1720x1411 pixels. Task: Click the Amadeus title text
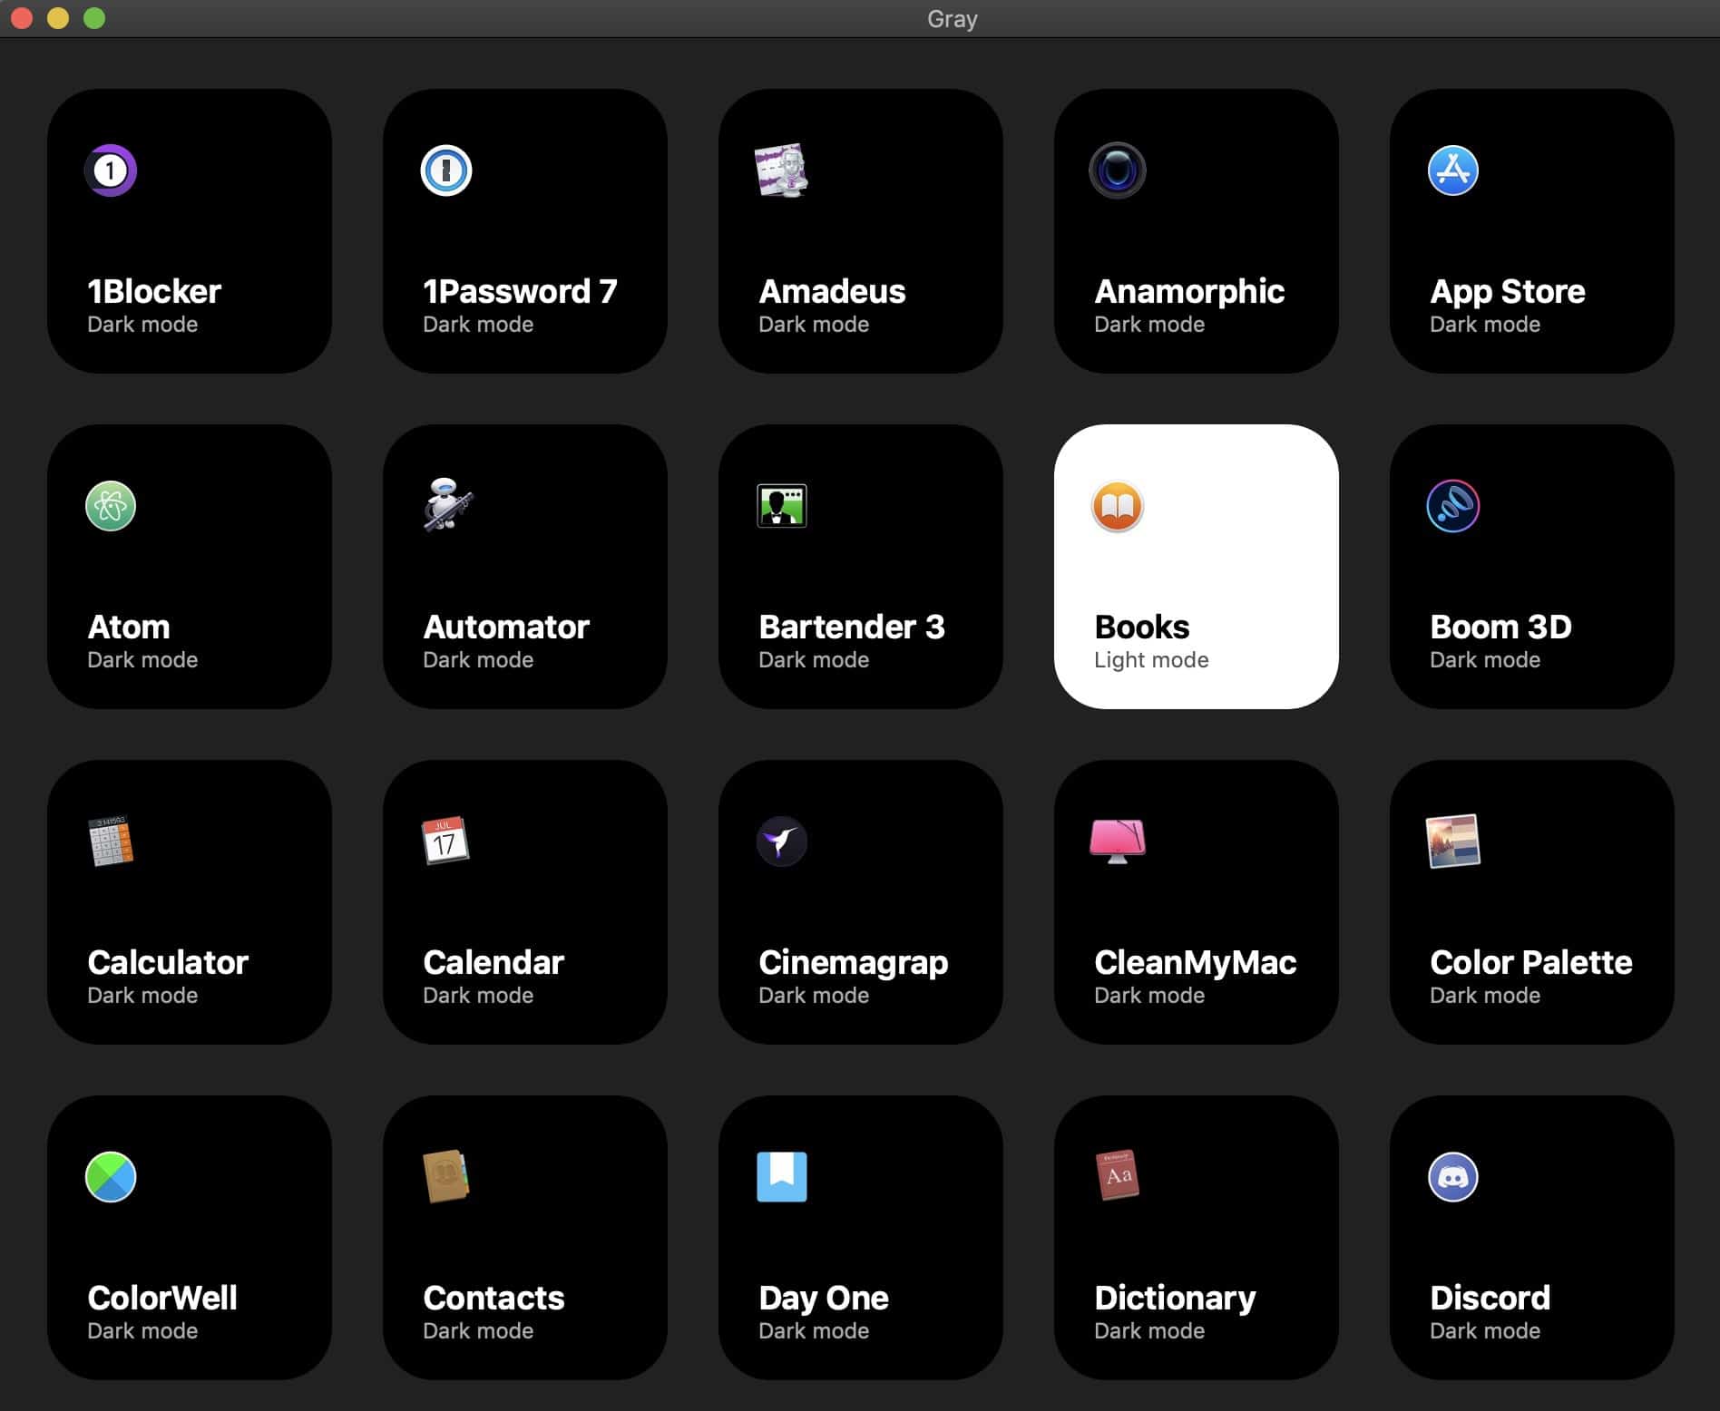[832, 292]
